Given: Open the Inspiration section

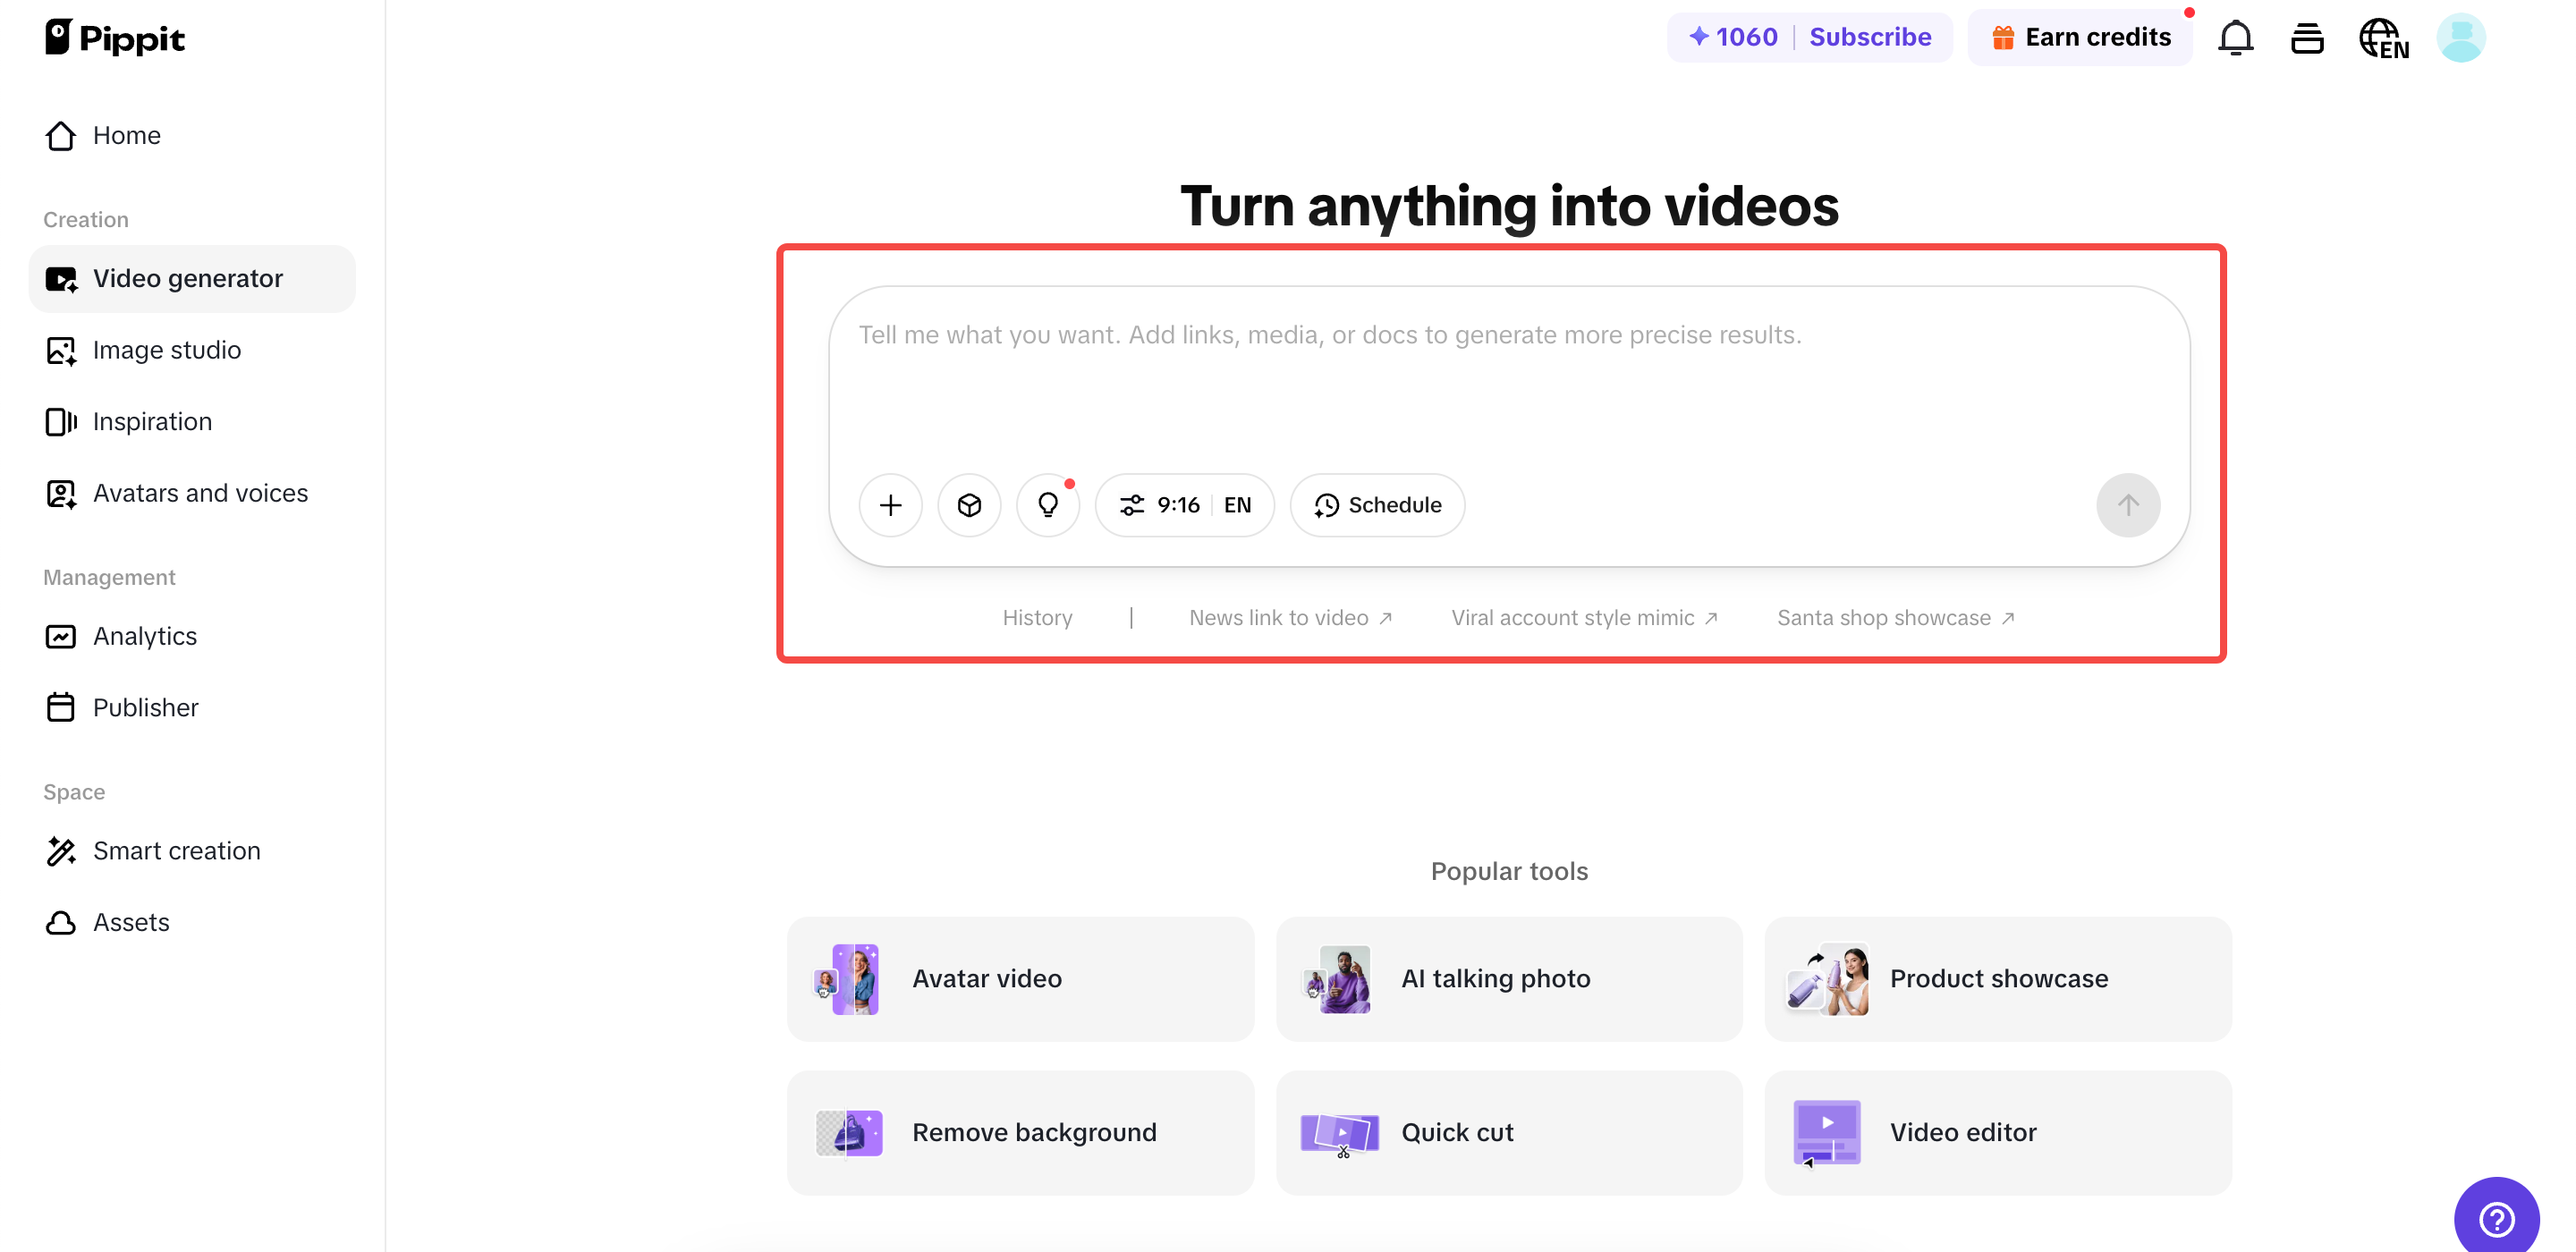Looking at the screenshot, I should pos(152,421).
